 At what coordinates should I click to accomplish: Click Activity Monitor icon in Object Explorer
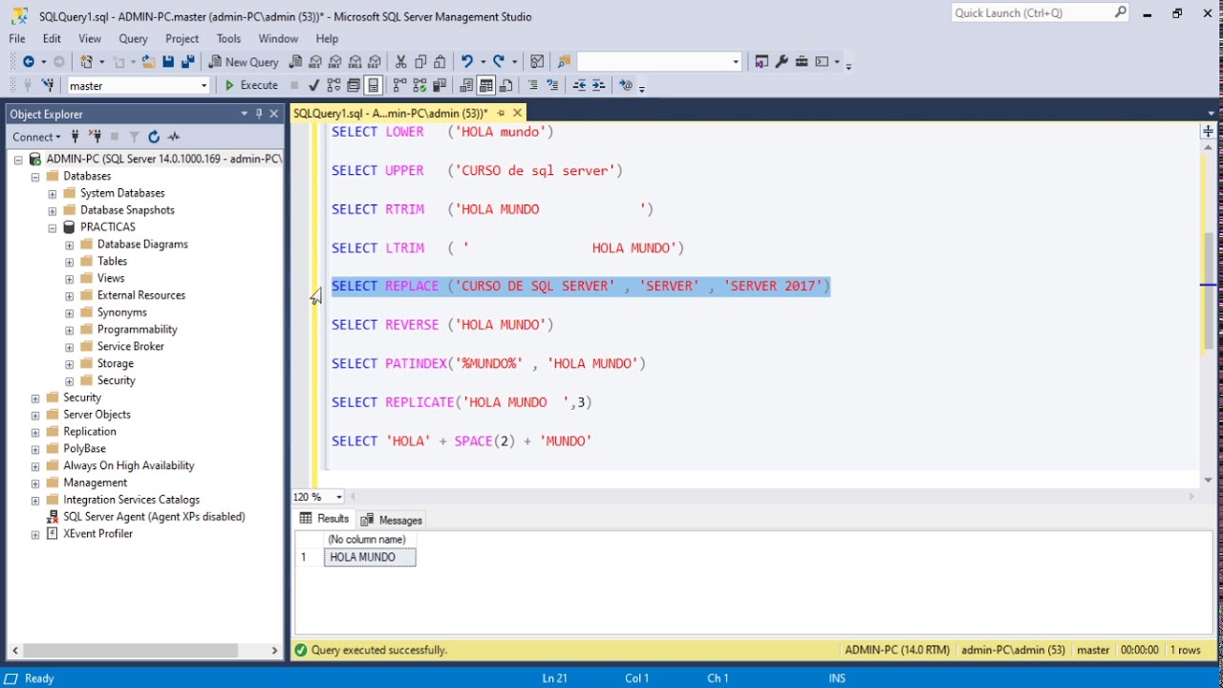pyautogui.click(x=174, y=137)
